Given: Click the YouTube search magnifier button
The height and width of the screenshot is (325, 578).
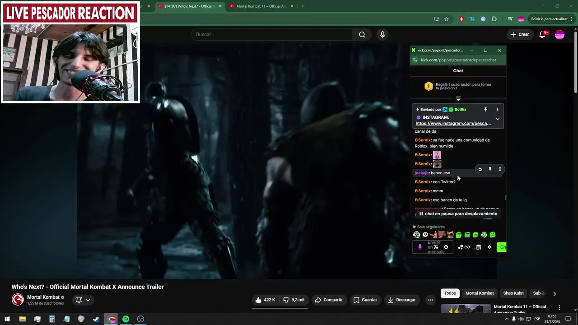Looking at the screenshot, I should tap(362, 34).
